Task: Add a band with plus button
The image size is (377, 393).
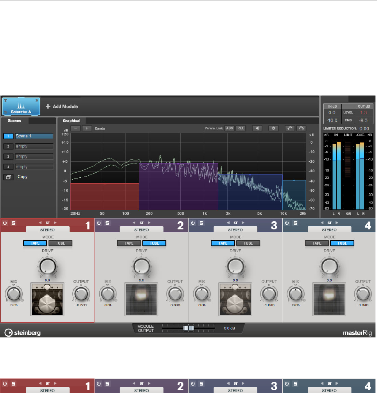Action: click(87, 128)
